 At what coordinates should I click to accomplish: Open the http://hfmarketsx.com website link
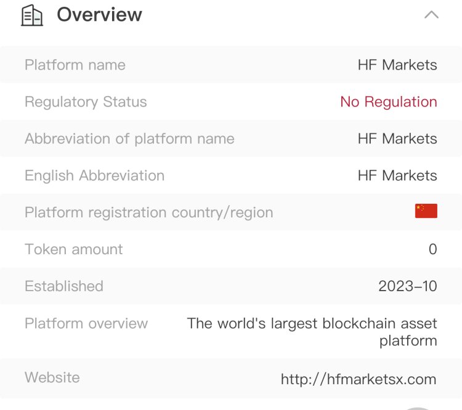[359, 379]
